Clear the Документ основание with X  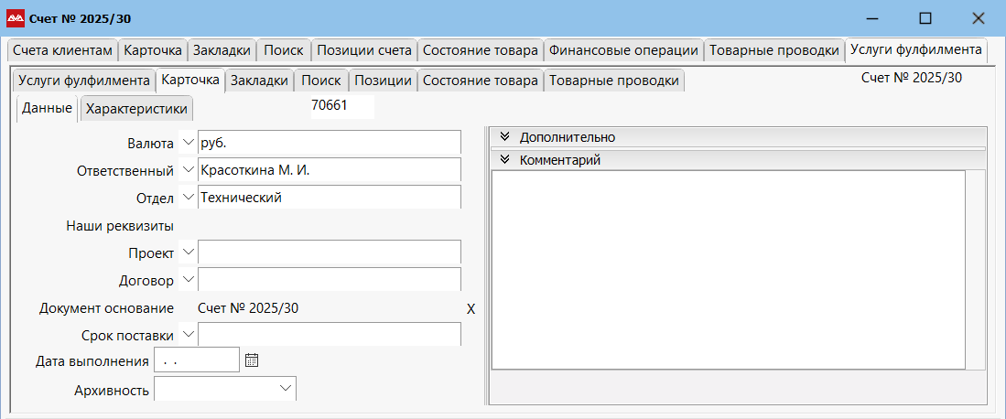pos(471,308)
